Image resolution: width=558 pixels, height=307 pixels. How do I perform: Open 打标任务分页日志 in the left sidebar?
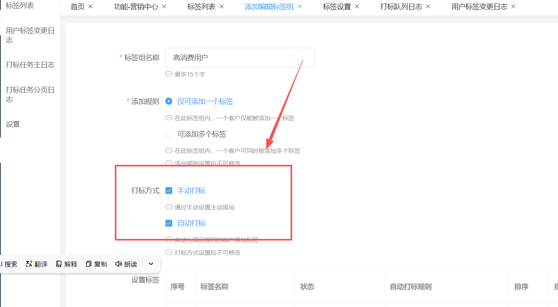tap(30, 94)
